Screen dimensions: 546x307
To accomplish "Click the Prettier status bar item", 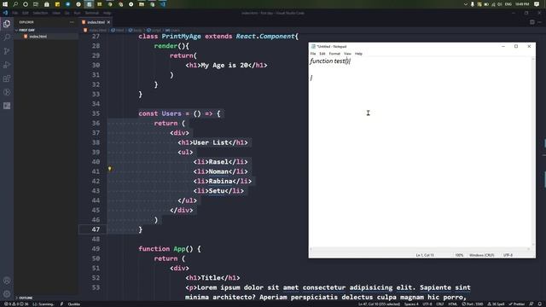I will (x=517, y=304).
